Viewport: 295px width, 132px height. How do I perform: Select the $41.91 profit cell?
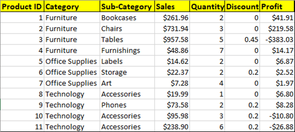[x=277, y=18]
